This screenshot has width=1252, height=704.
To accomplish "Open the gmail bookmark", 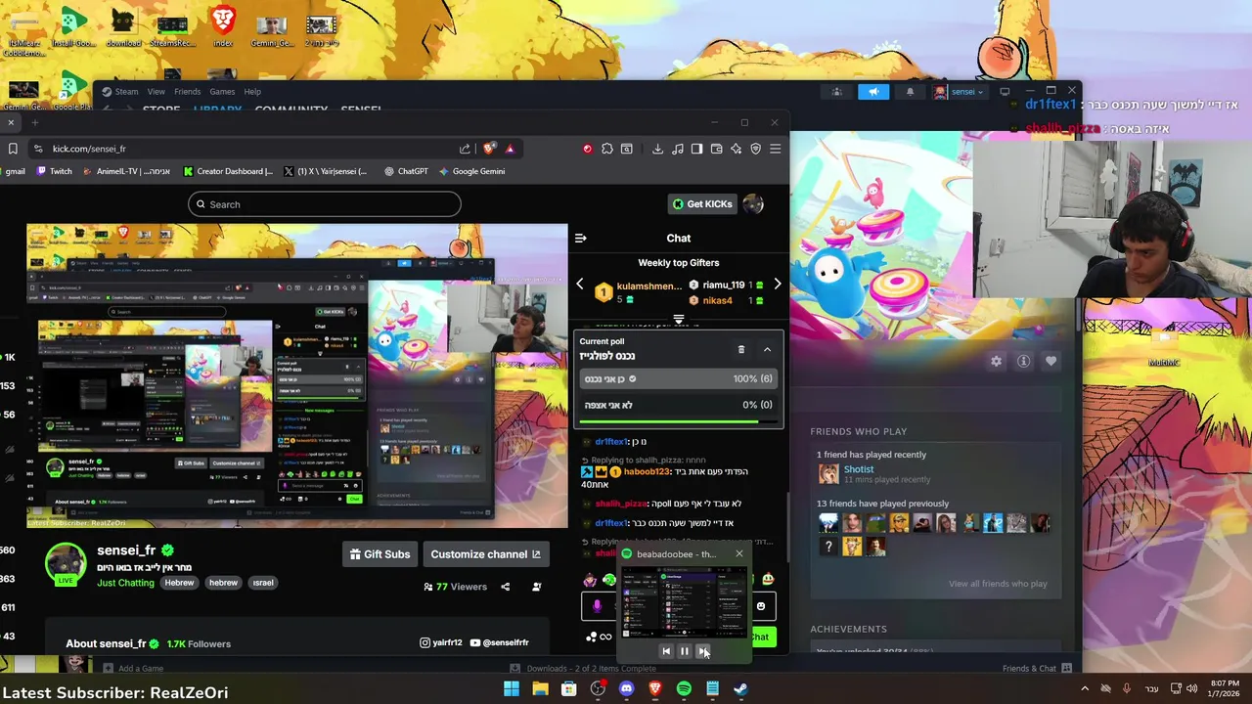I will pyautogui.click(x=15, y=171).
